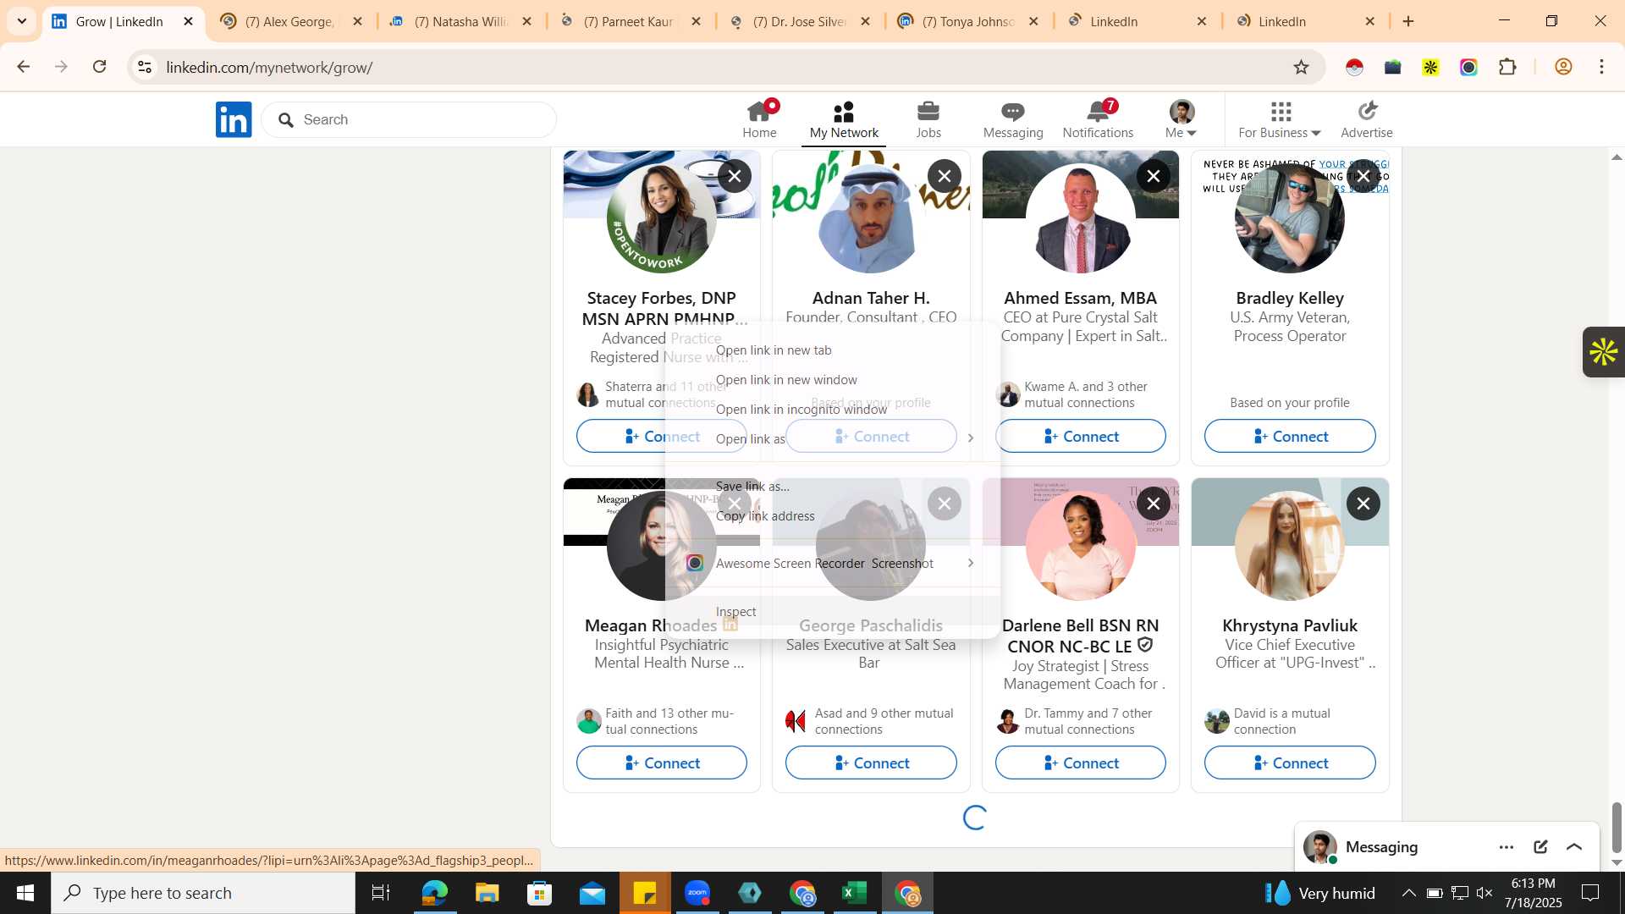Switch to Tonya Johnson browser tab
This screenshot has height=914, width=1625.
[x=967, y=21]
